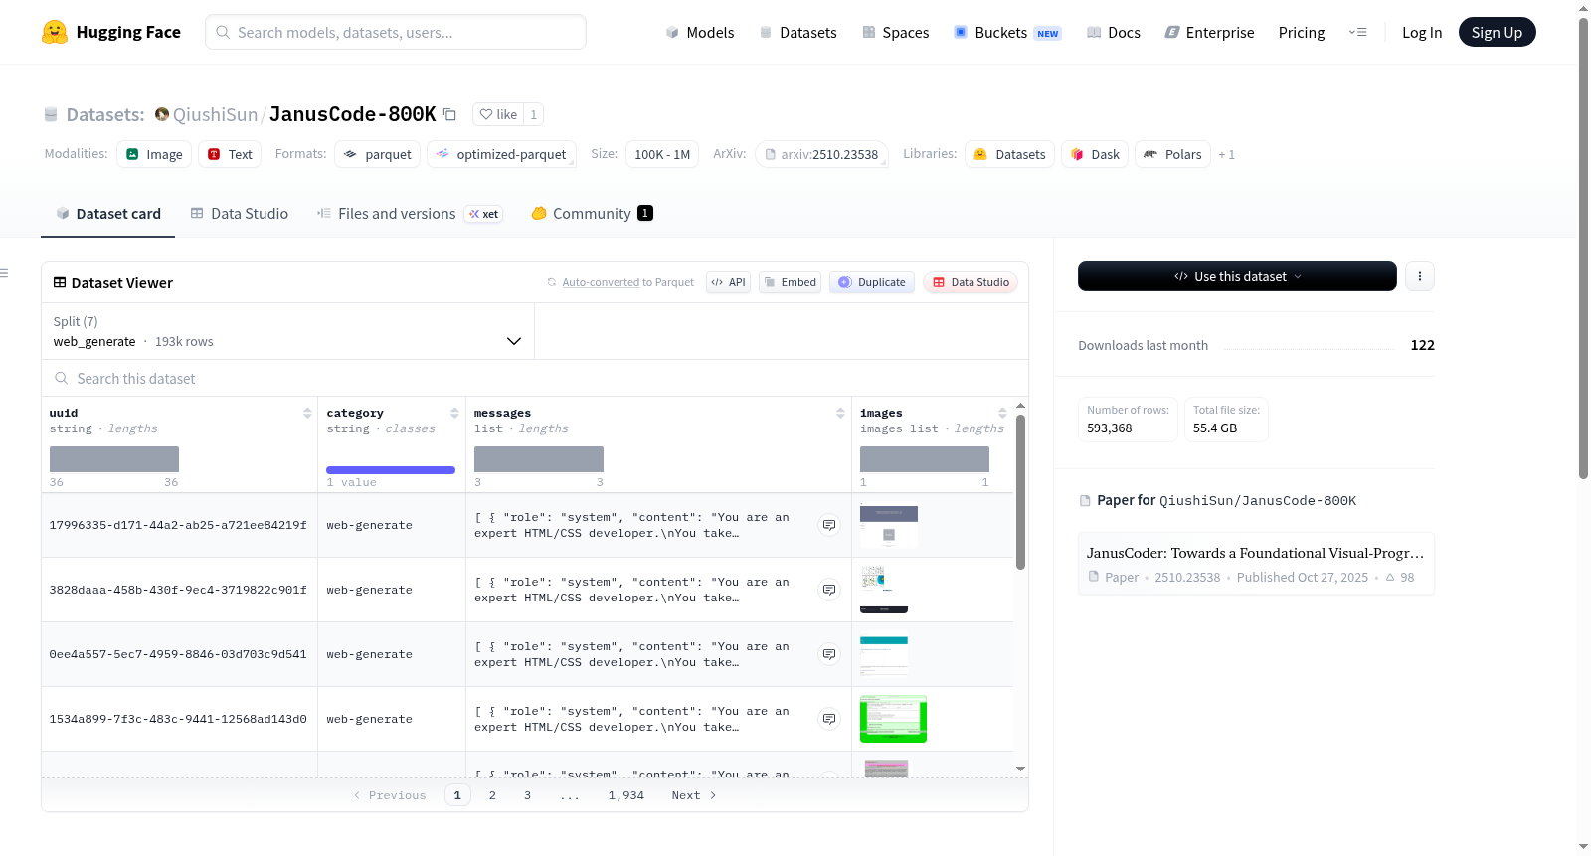Open the Pricing page
Viewport: 1591px width, 856px height.
click(1302, 32)
